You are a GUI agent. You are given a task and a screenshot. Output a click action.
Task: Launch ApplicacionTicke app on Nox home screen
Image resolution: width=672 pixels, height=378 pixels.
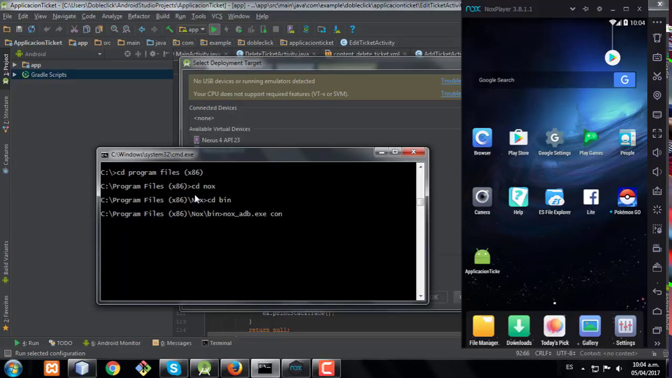pos(482,261)
